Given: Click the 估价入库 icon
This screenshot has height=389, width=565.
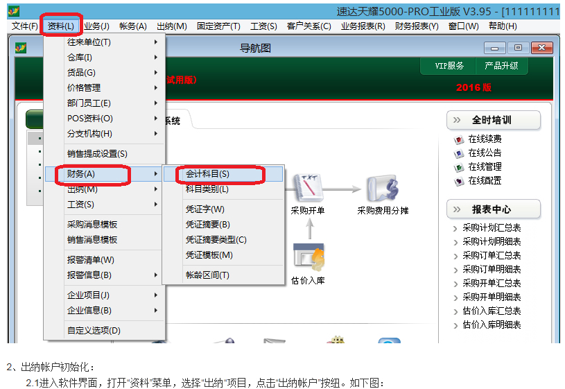Looking at the screenshot, I should coord(308,257).
